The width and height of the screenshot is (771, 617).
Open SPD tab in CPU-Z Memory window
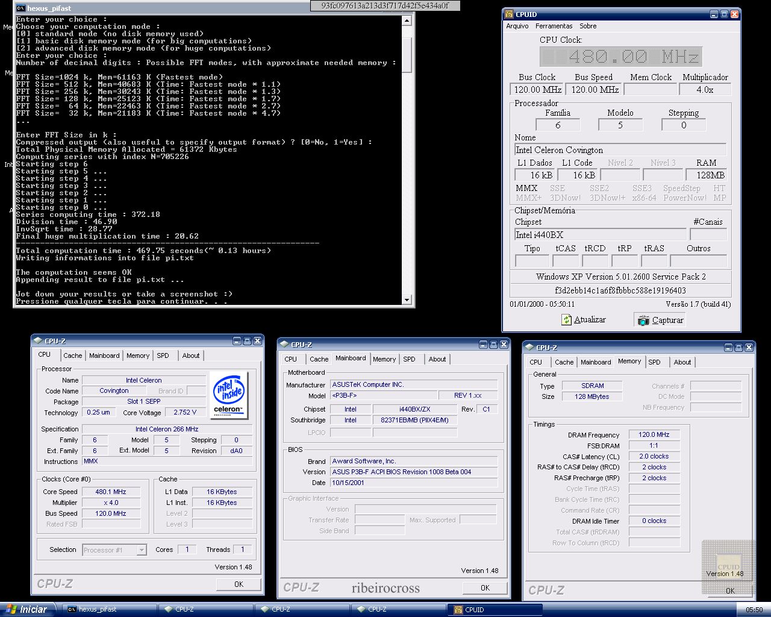point(655,362)
